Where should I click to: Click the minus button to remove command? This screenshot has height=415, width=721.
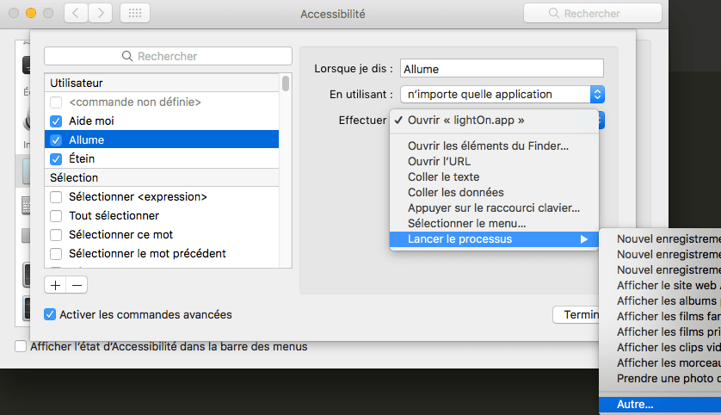(77, 285)
